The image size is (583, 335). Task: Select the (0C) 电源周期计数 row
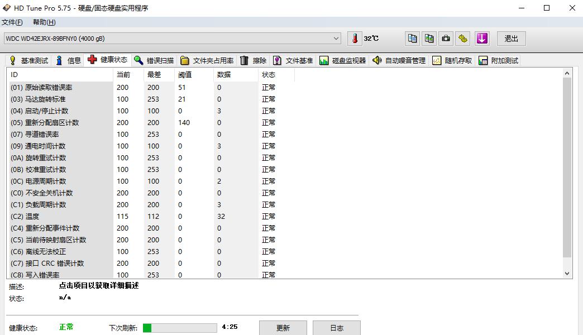click(x=151, y=181)
